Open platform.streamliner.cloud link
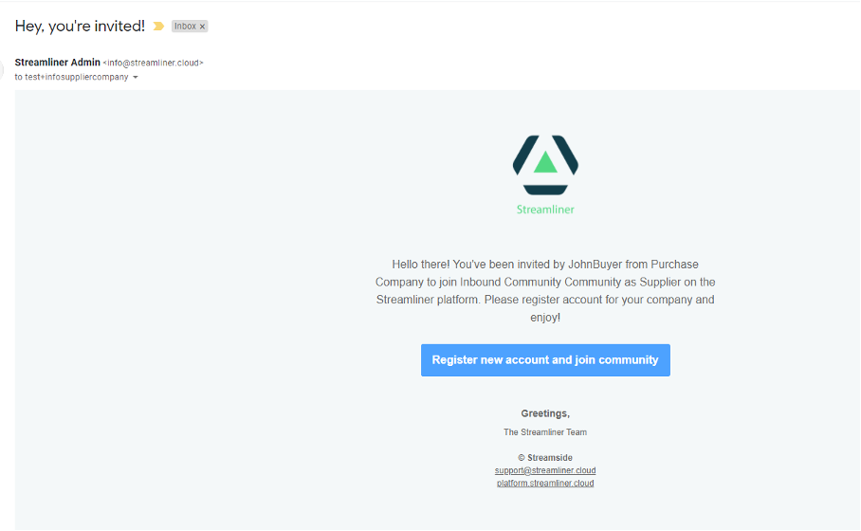 tap(545, 484)
